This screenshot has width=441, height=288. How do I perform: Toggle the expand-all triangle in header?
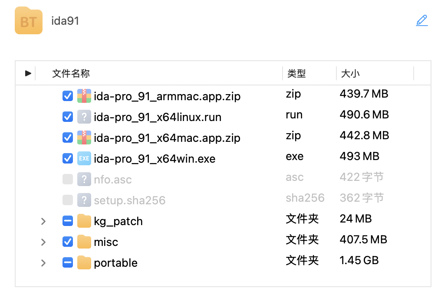click(x=28, y=73)
